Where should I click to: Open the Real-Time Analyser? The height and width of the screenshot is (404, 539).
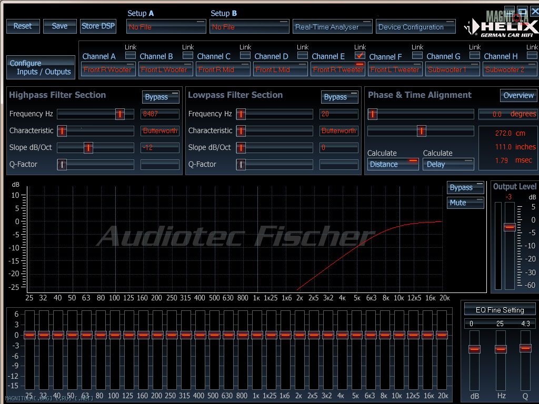(x=332, y=27)
